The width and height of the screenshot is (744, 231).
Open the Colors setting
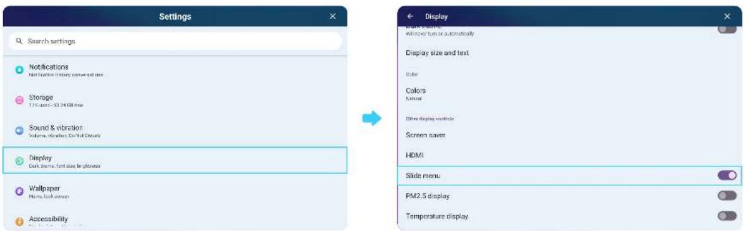coord(569,94)
